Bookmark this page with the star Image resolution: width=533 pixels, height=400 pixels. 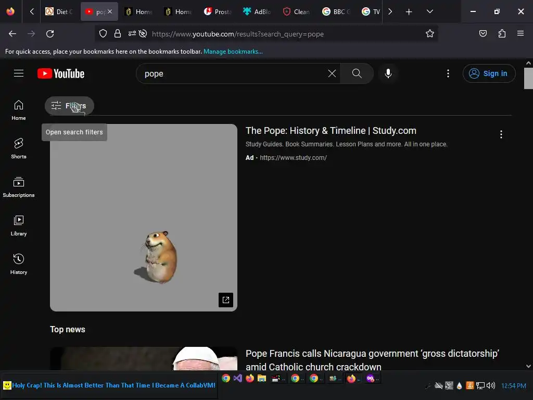tap(429, 34)
